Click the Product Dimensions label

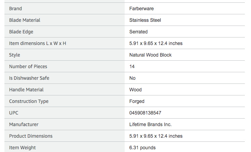pos(31,136)
